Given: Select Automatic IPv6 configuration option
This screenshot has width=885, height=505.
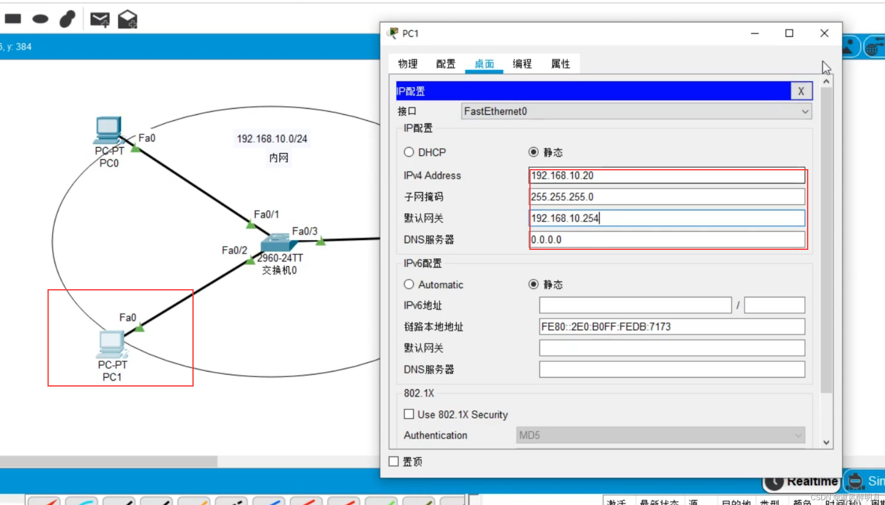Looking at the screenshot, I should coord(409,284).
